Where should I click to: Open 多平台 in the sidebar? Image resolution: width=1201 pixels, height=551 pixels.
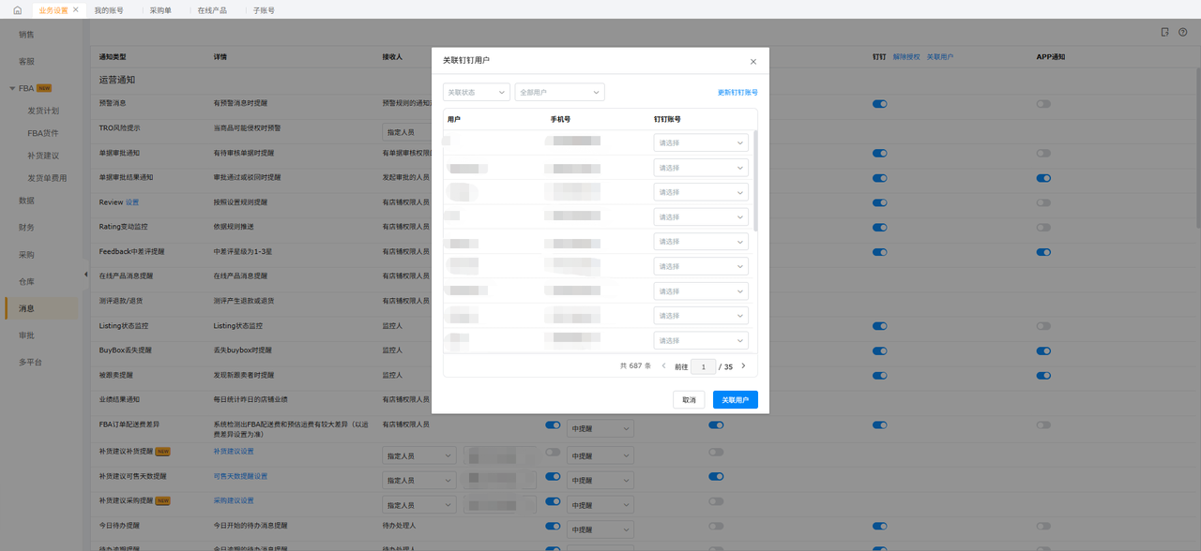[30, 362]
